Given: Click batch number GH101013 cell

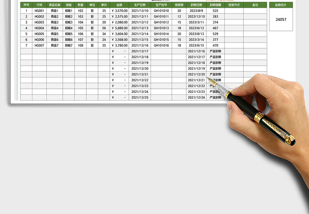Looking at the screenshot, I should (x=161, y=28).
